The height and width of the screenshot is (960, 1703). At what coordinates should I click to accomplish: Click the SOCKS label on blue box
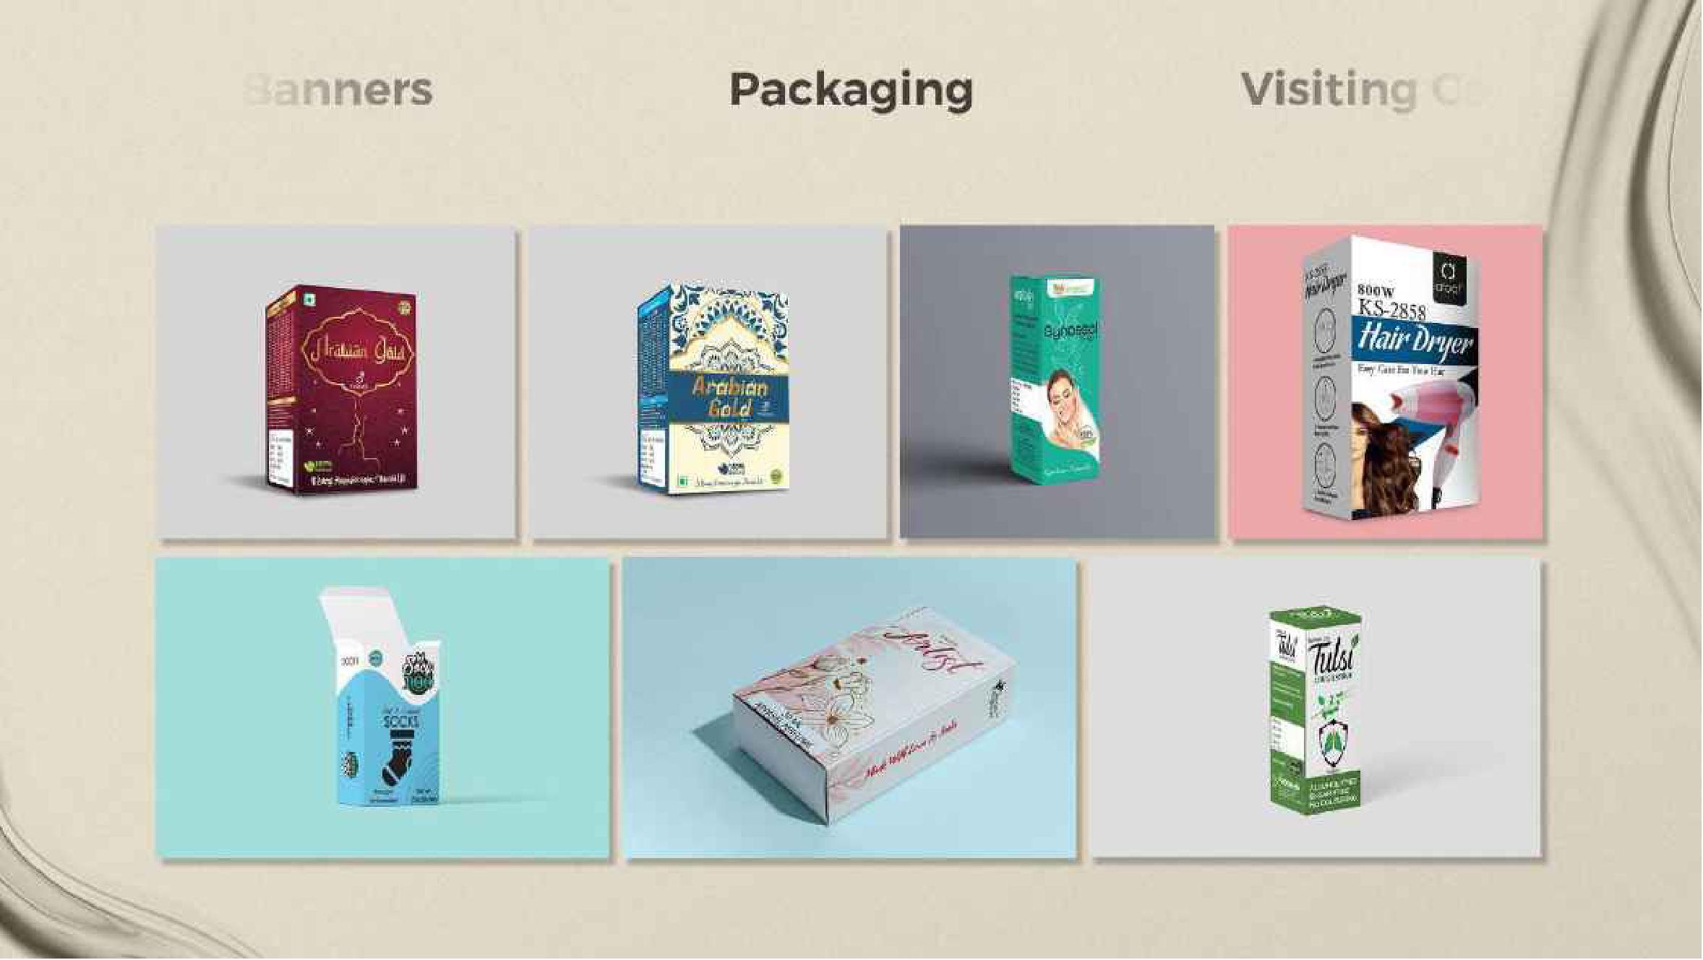coord(402,722)
